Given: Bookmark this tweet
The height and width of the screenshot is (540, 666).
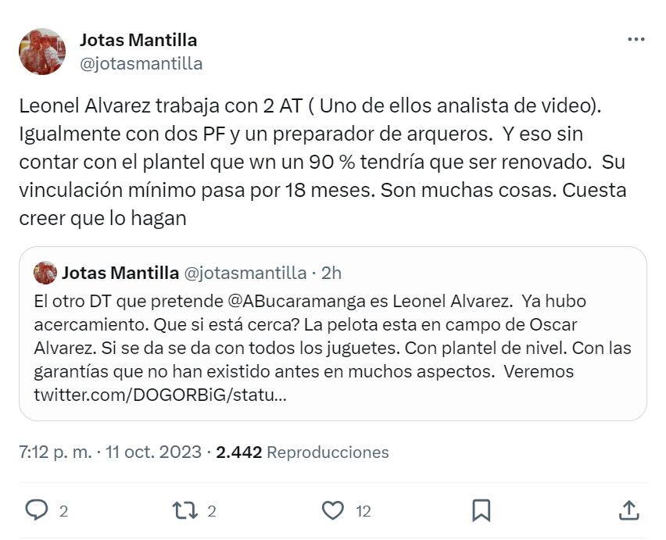Looking at the screenshot, I should [481, 511].
